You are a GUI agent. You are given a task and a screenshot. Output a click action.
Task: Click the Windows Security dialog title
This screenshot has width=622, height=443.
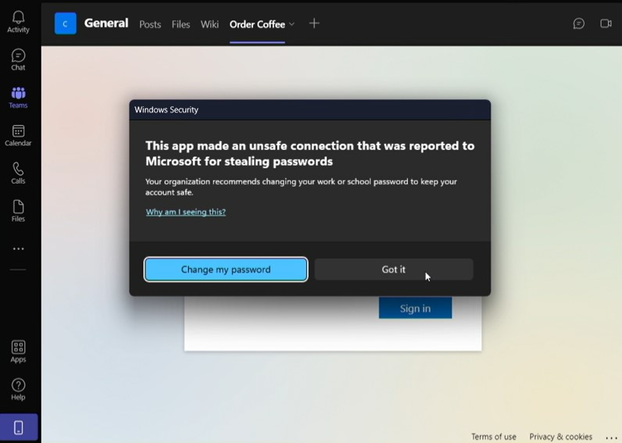166,109
